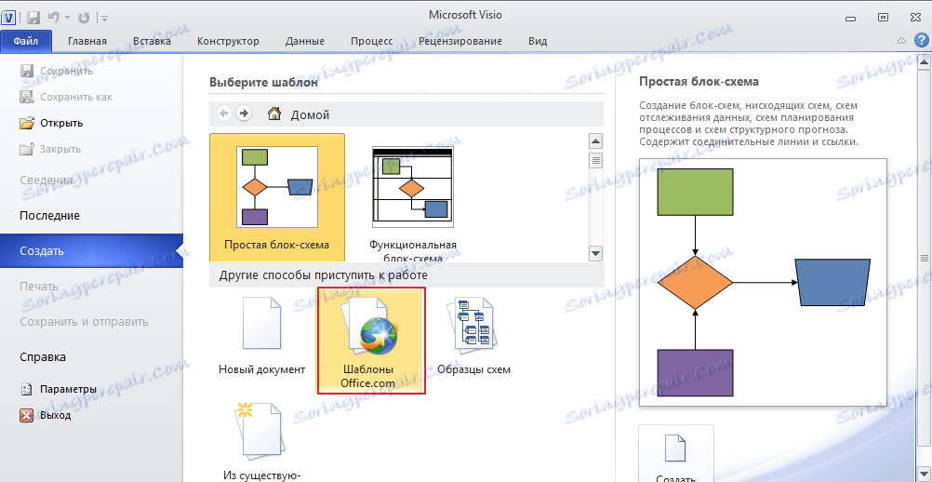
Task: Click the template list scrollbar thumb
Action: coord(595,160)
